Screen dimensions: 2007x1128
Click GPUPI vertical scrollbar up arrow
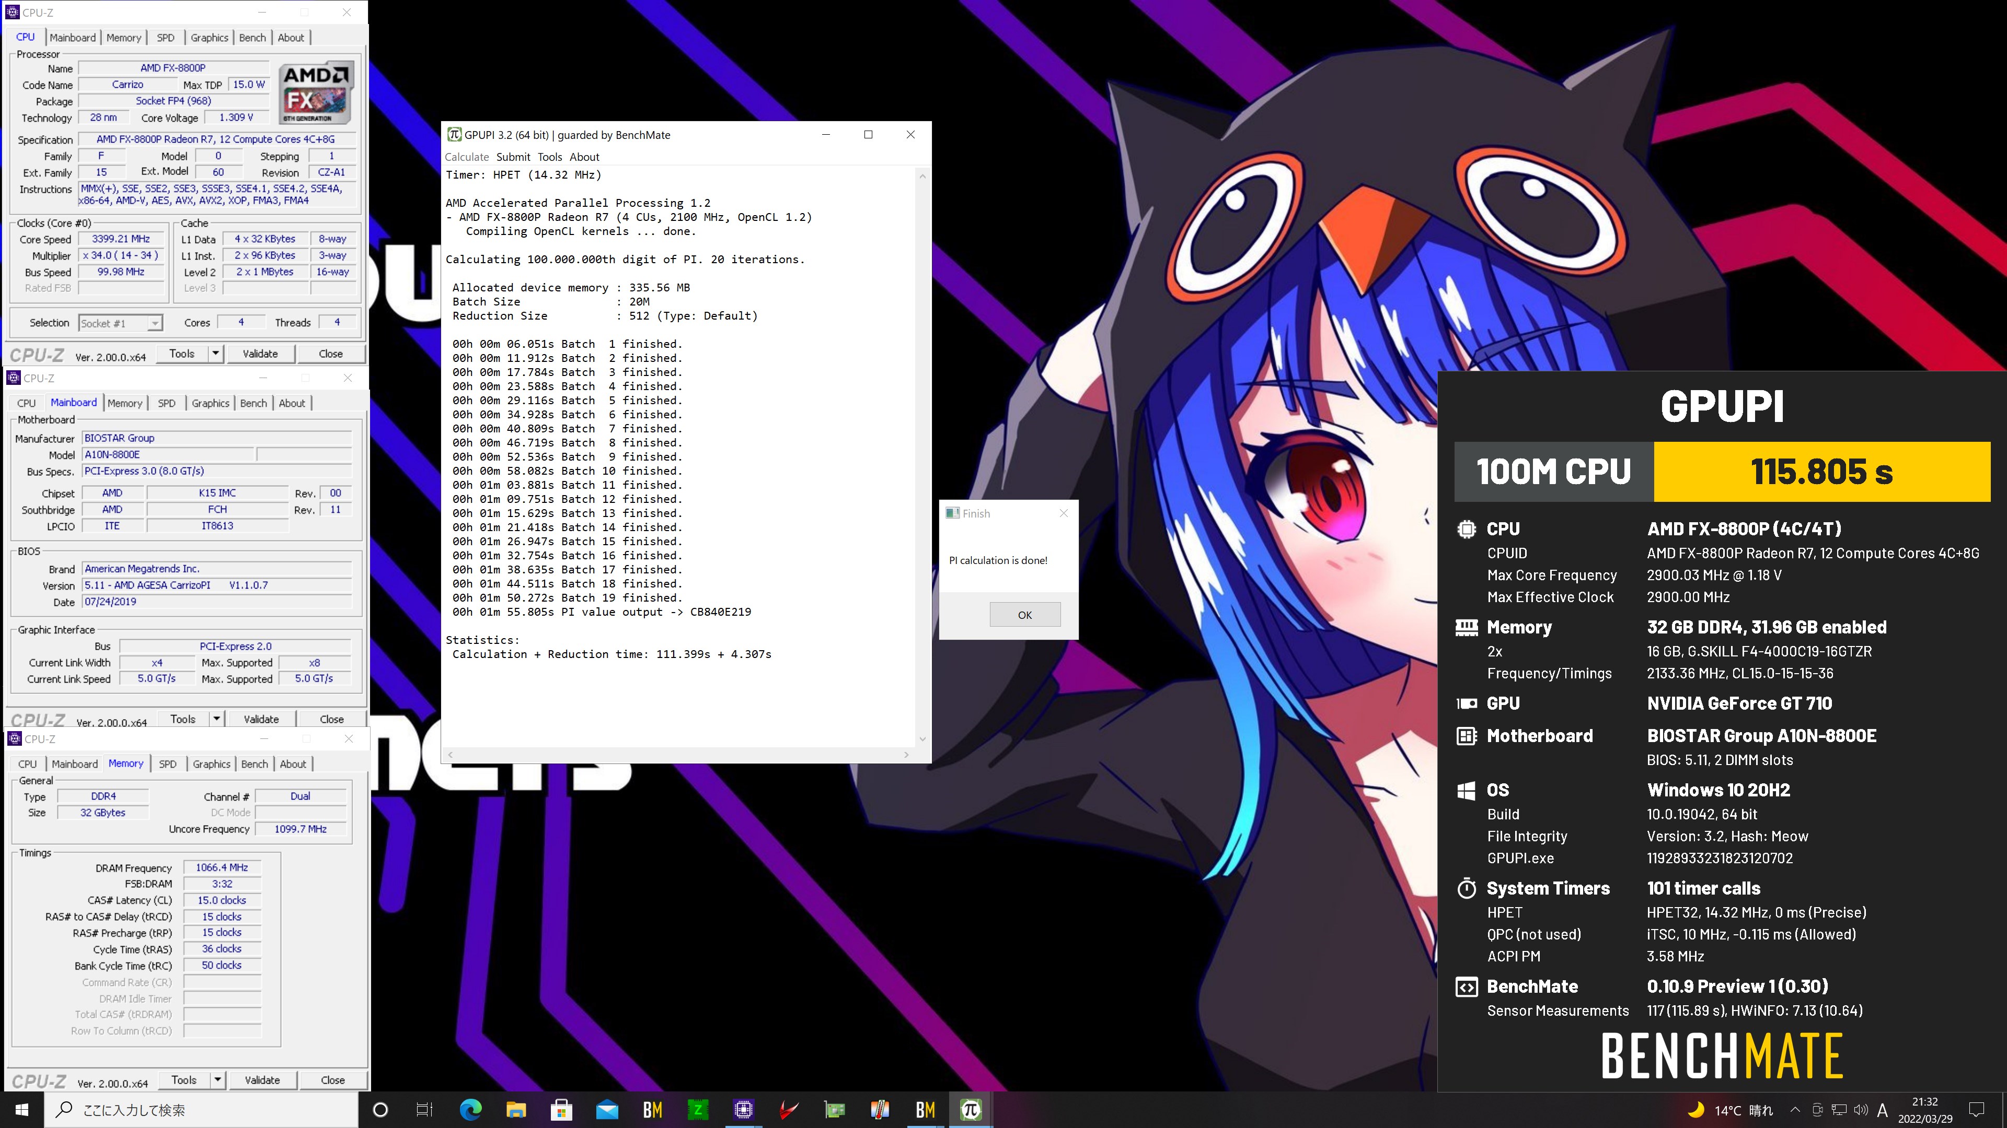tap(922, 176)
